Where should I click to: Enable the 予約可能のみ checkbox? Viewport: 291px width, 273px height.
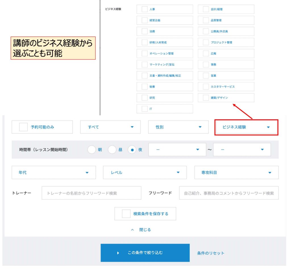23,127
